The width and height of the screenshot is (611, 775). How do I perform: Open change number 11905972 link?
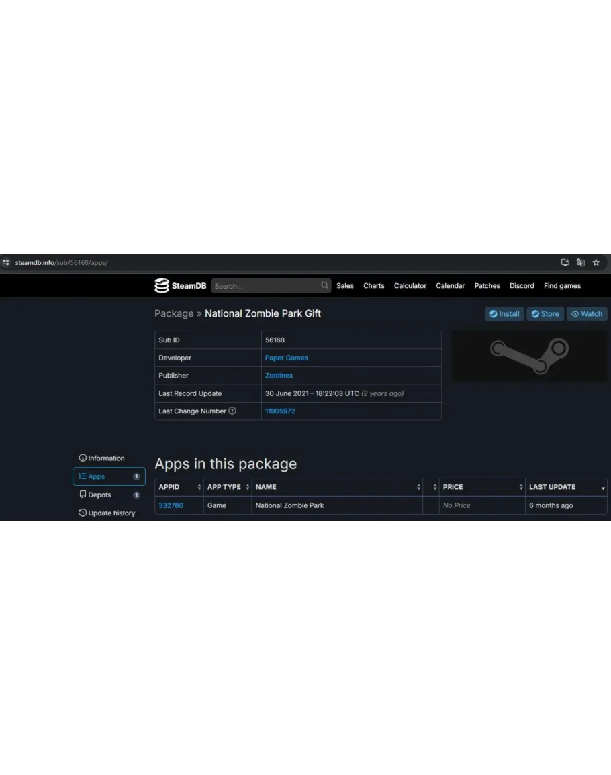pyautogui.click(x=280, y=411)
